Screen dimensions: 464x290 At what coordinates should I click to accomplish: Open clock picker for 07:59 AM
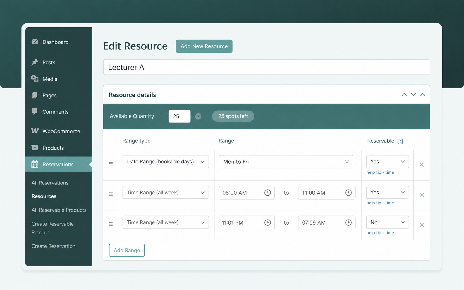click(x=348, y=222)
